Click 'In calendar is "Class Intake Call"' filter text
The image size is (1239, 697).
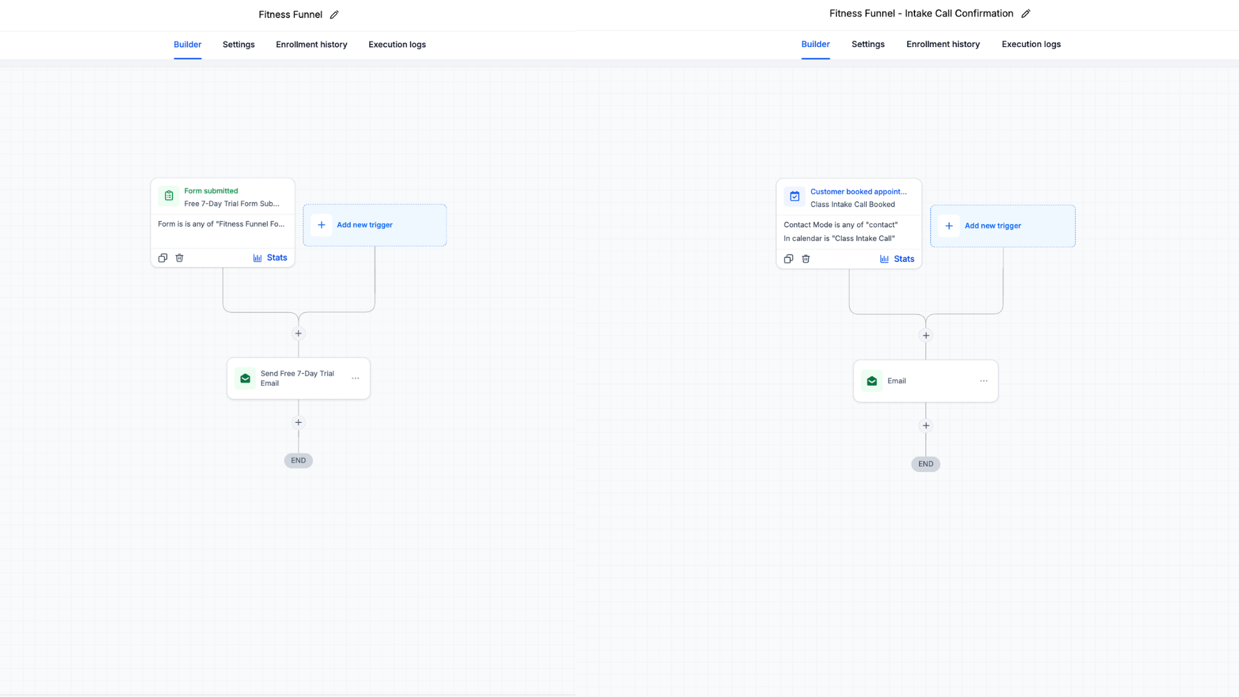pyautogui.click(x=839, y=238)
